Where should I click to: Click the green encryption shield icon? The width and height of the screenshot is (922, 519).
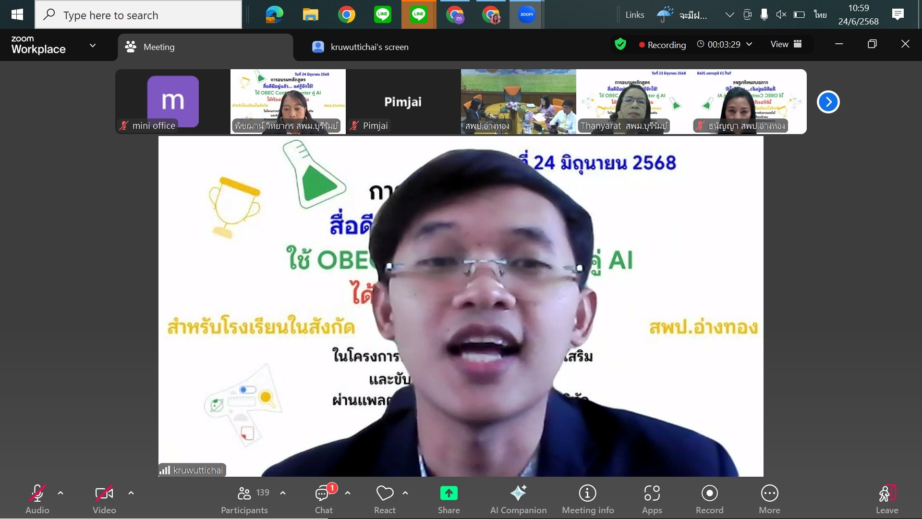pyautogui.click(x=620, y=44)
